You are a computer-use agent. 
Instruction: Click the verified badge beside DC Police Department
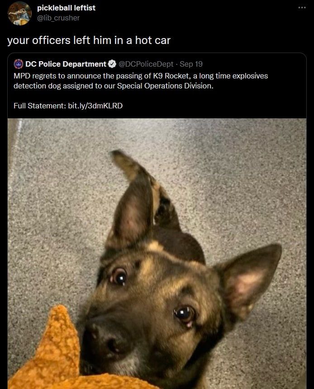click(x=112, y=64)
